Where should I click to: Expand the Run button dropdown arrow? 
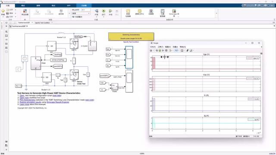click(x=103, y=17)
